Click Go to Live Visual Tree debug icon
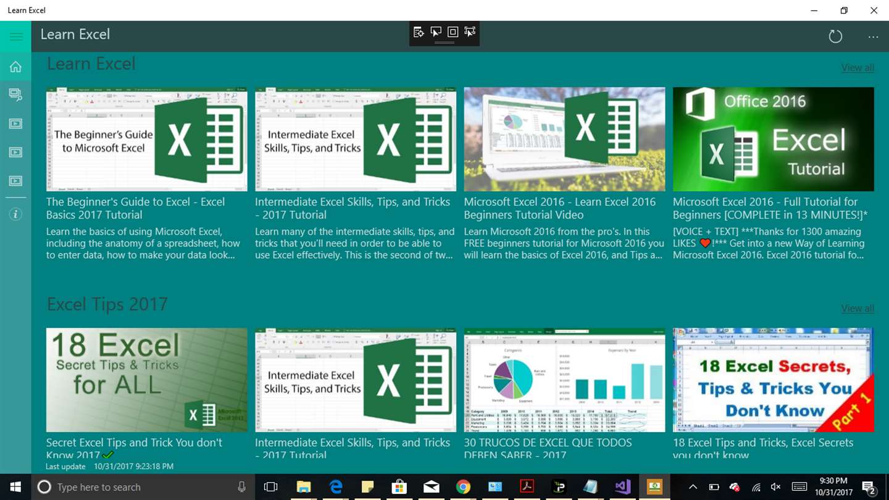This screenshot has height=500, width=889. coord(419,32)
